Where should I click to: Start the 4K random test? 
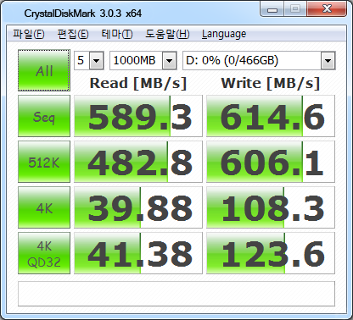pyautogui.click(x=44, y=207)
